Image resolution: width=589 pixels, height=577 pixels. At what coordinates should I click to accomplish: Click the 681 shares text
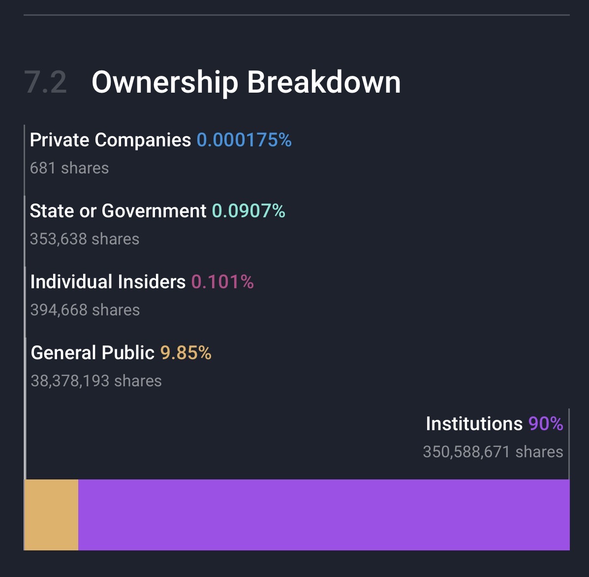click(69, 168)
